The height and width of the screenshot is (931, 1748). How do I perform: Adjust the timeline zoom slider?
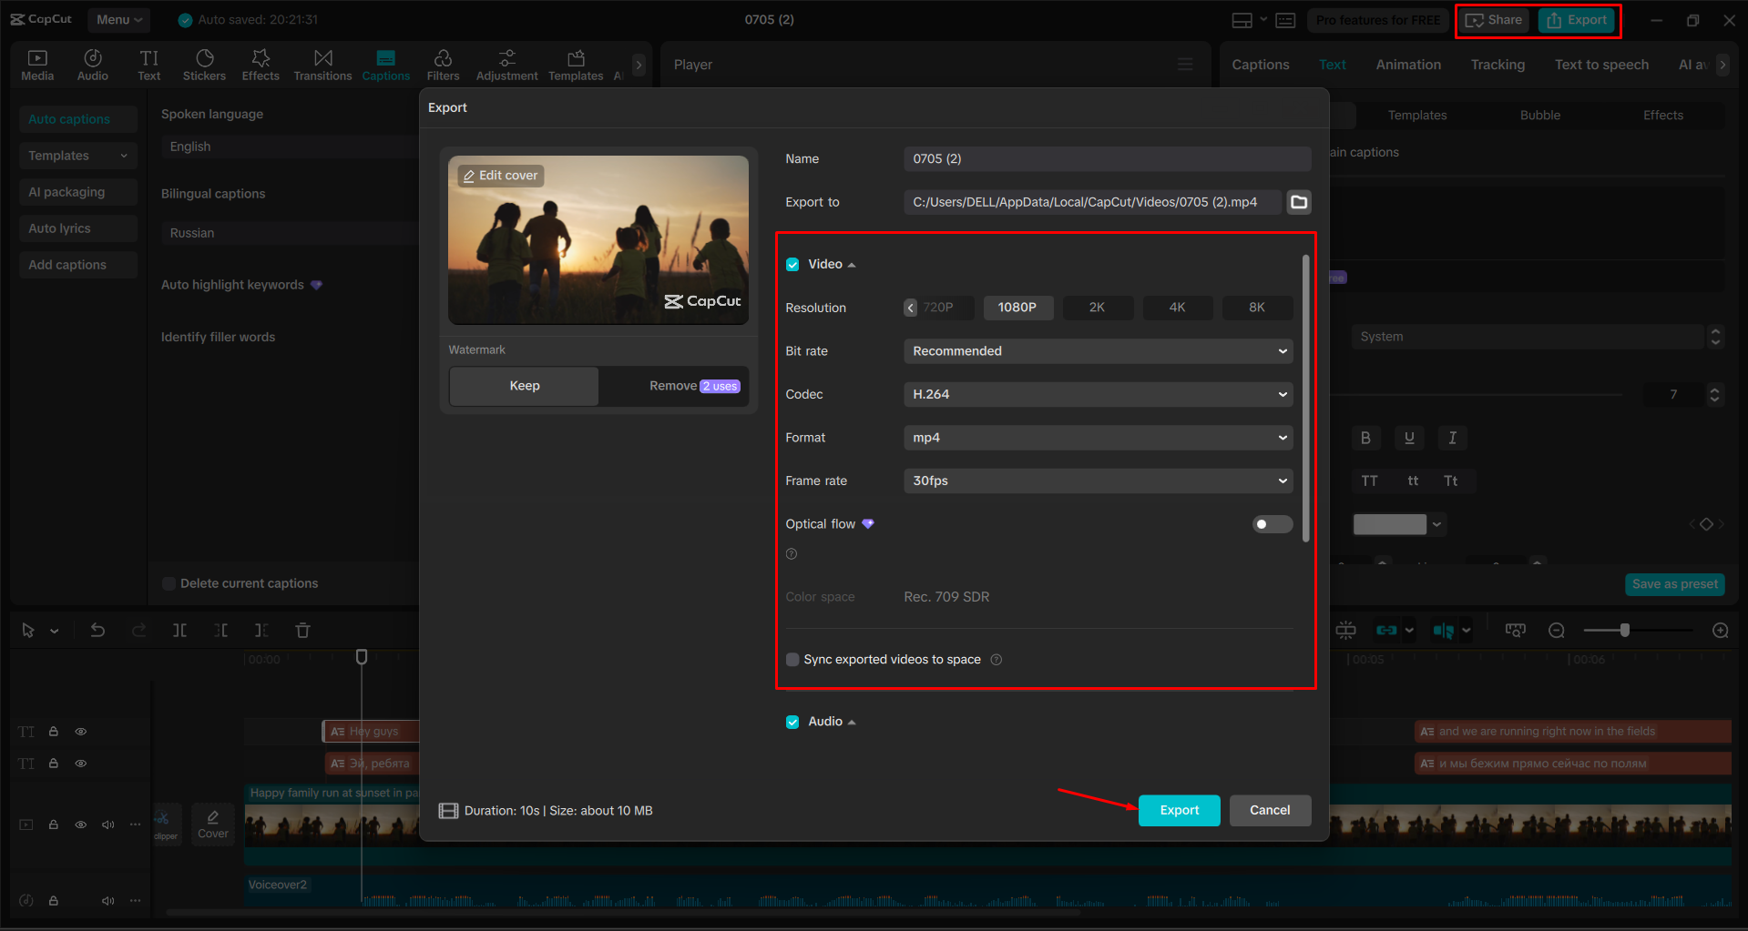[x=1624, y=629]
